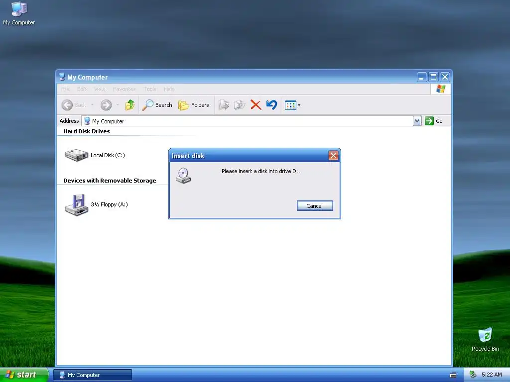Open the Edit menu
The image size is (510, 382).
[x=82, y=89]
